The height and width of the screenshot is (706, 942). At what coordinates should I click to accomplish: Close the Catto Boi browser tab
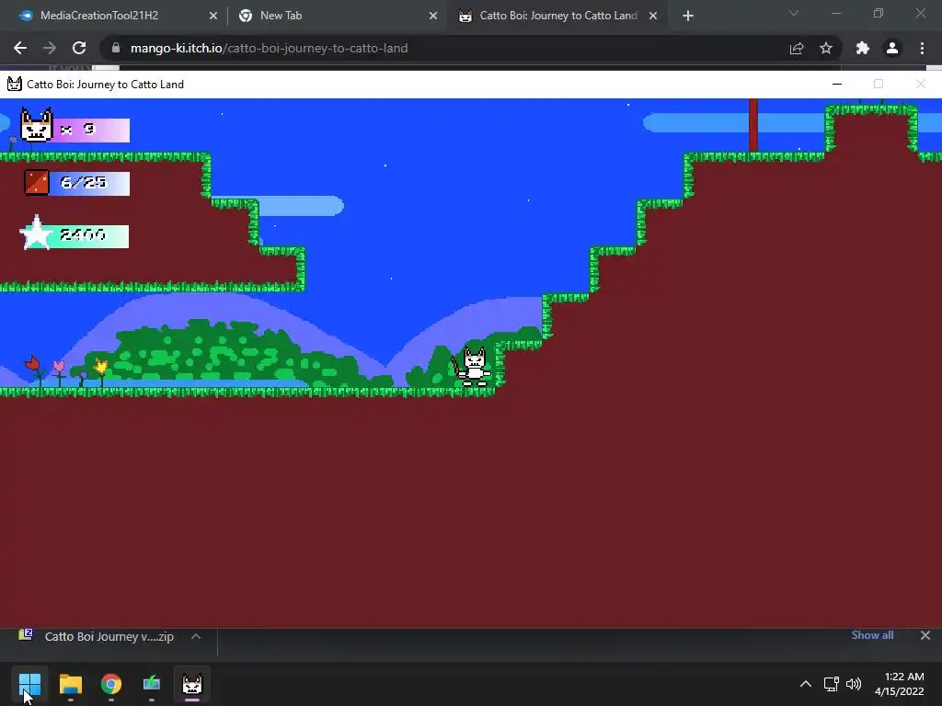[653, 16]
